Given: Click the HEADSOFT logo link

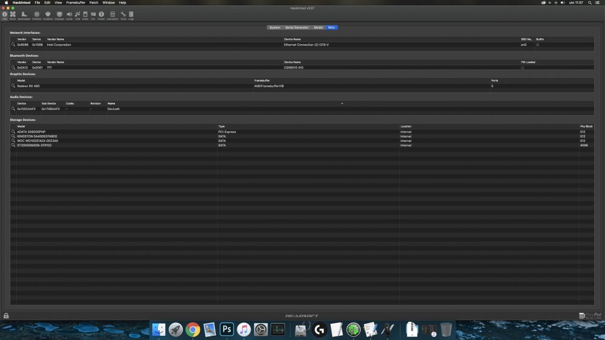Looking at the screenshot, I should [x=302, y=316].
